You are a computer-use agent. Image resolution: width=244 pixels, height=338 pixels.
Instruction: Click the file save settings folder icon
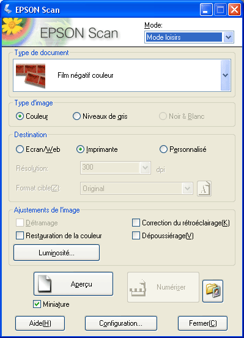(213, 291)
